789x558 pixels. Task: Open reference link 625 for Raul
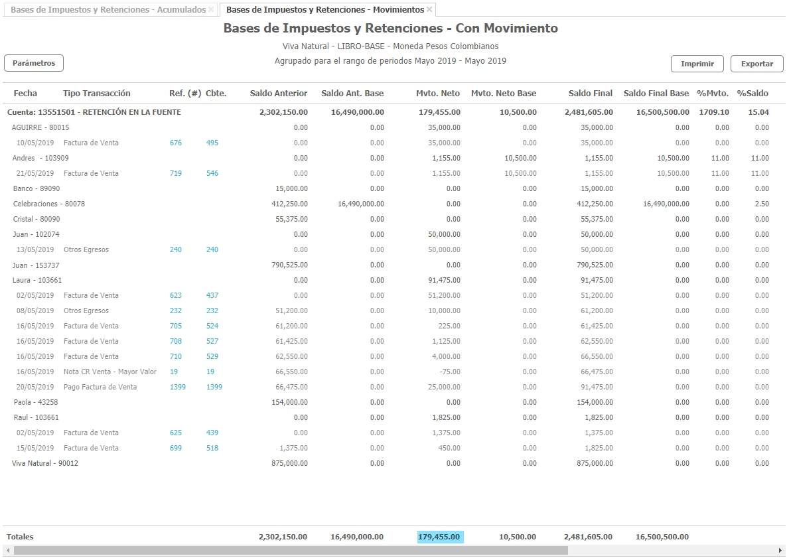(175, 433)
